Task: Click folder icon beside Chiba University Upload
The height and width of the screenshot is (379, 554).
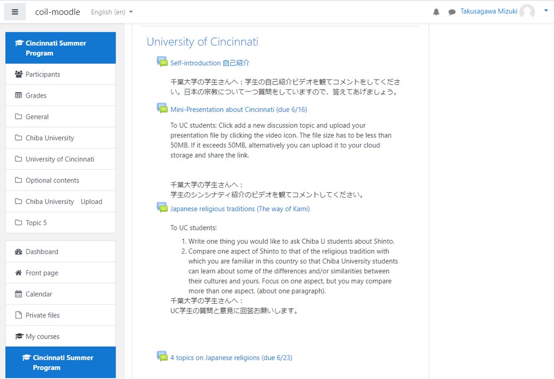Action: click(x=19, y=201)
